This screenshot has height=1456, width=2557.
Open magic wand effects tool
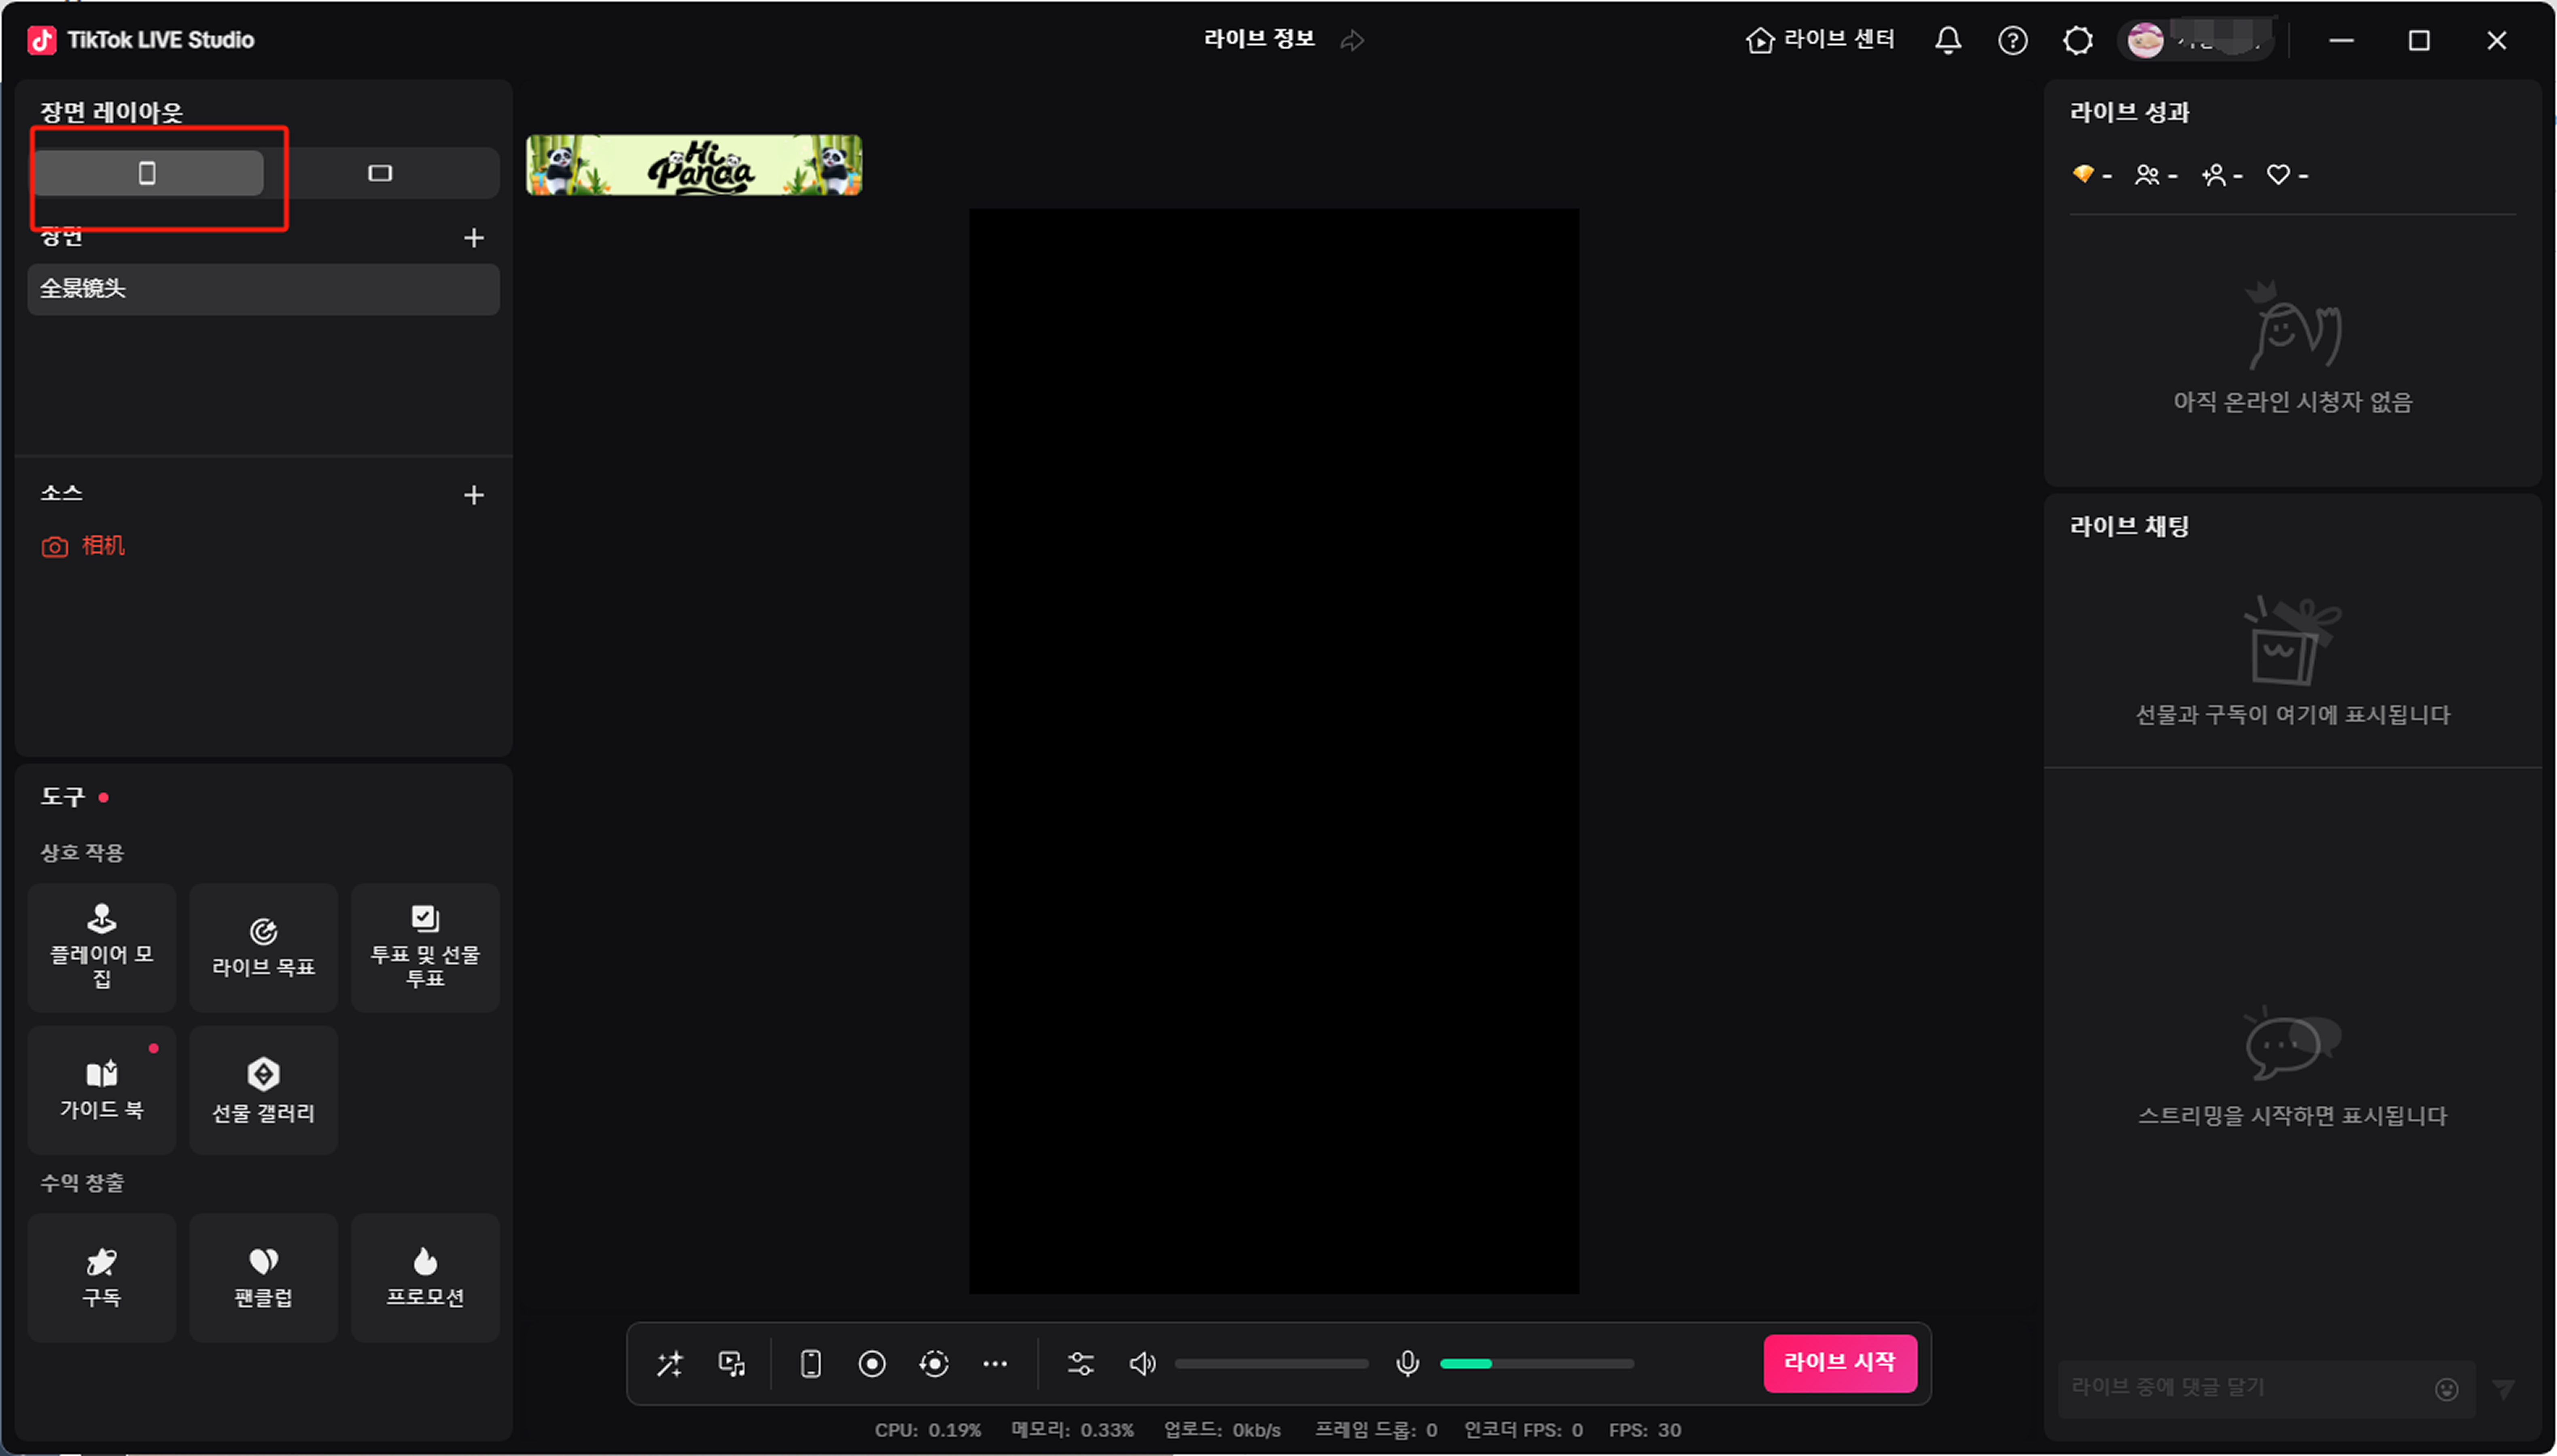[x=669, y=1364]
